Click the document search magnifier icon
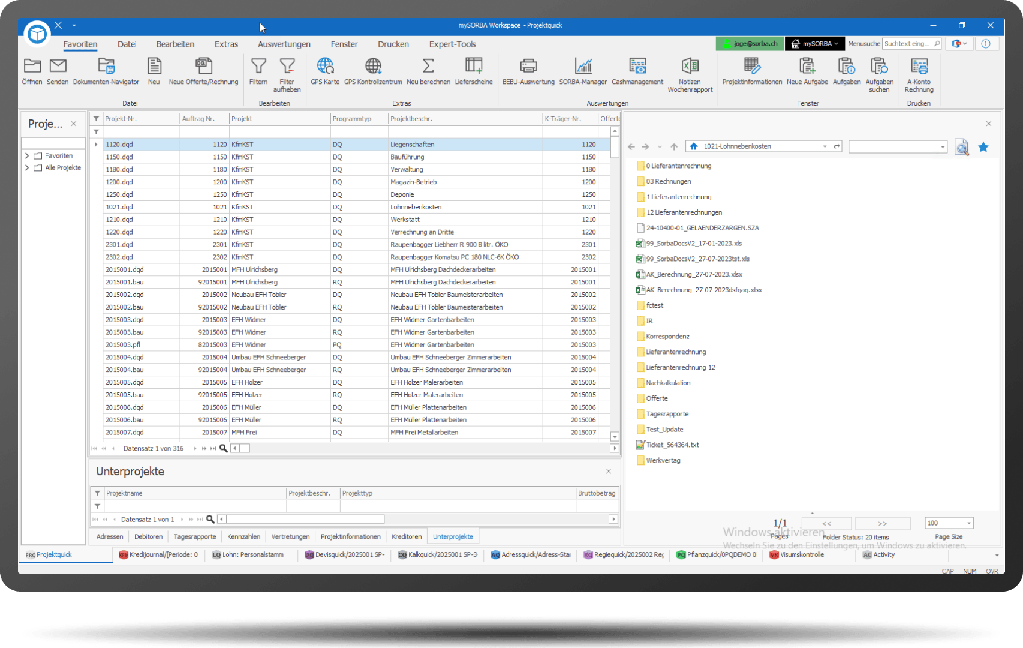Image resolution: width=1023 pixels, height=648 pixels. (x=961, y=147)
